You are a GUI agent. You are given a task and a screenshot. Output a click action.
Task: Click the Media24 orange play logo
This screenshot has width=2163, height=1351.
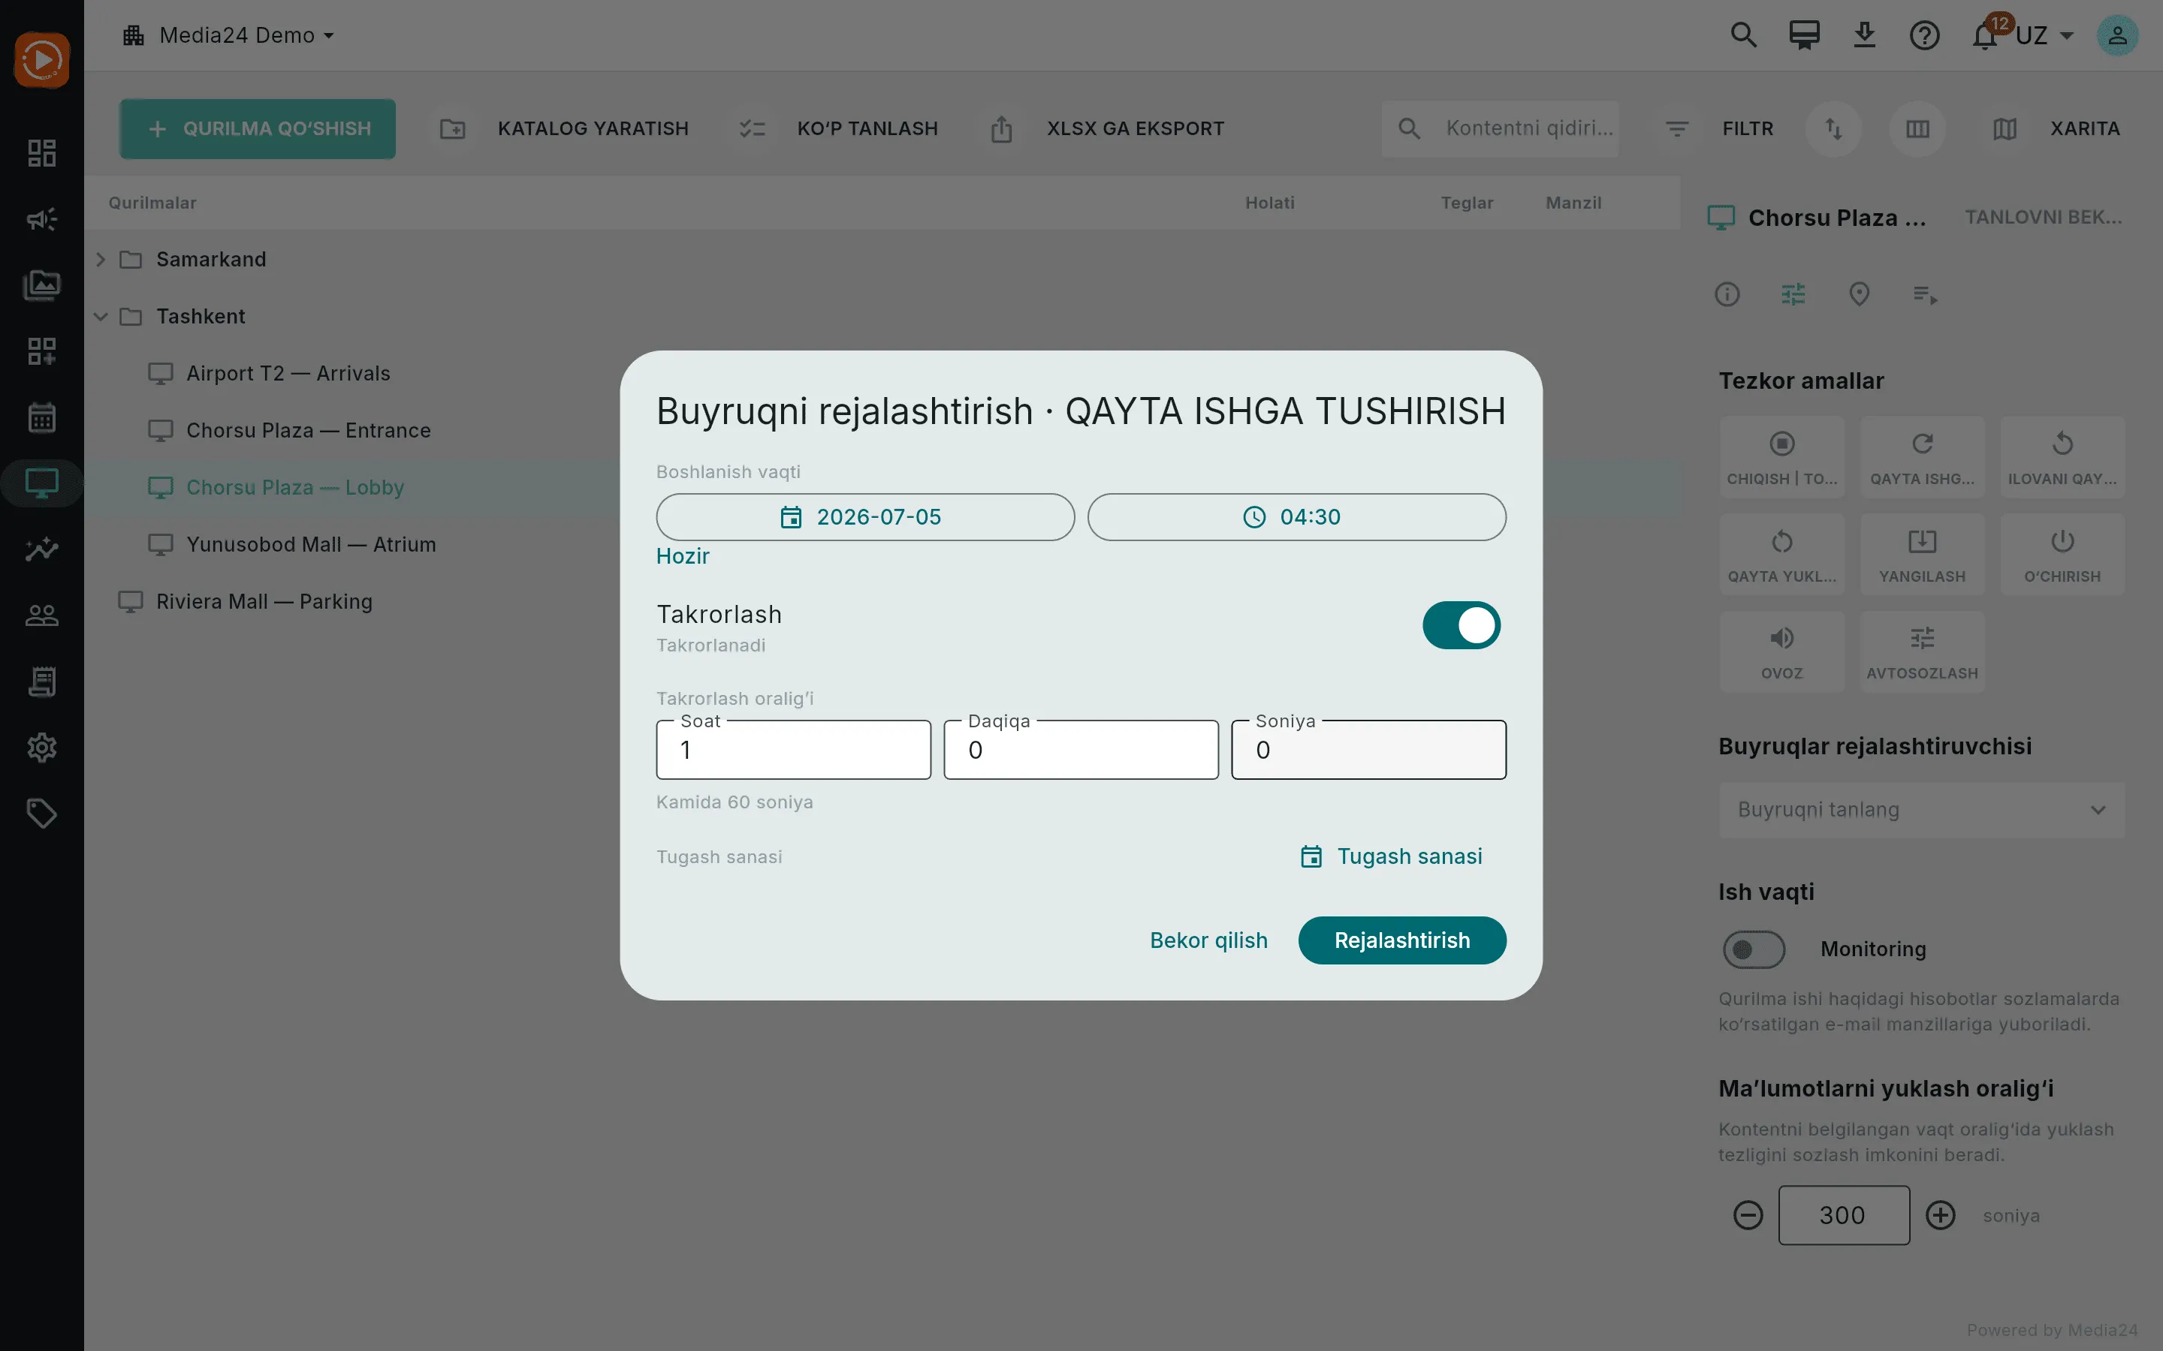[x=42, y=61]
